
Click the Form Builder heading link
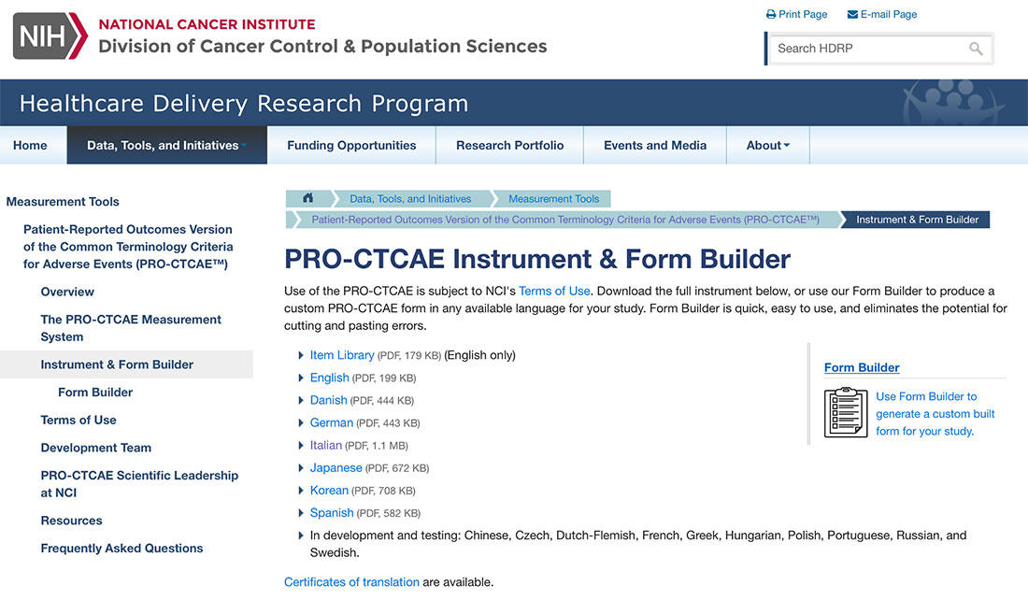point(862,368)
